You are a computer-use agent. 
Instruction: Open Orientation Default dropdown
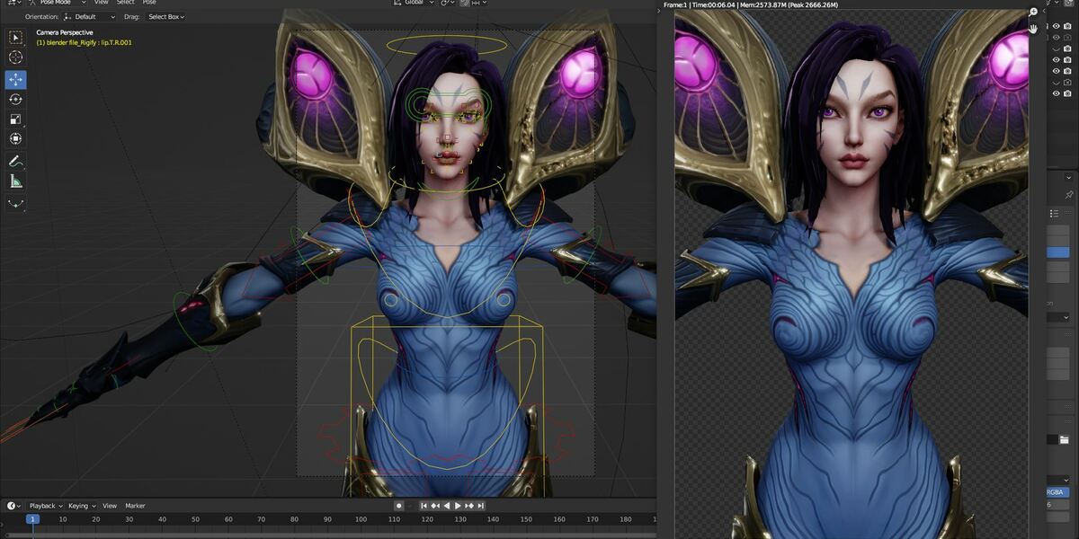pos(89,16)
